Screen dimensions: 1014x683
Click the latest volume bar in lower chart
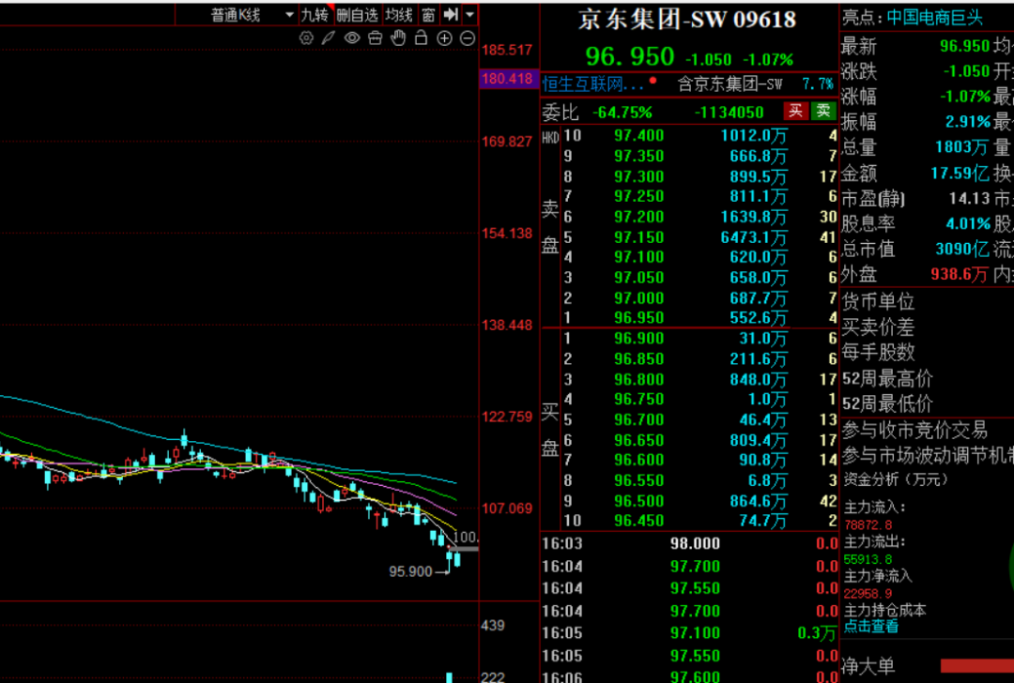pyautogui.click(x=450, y=677)
